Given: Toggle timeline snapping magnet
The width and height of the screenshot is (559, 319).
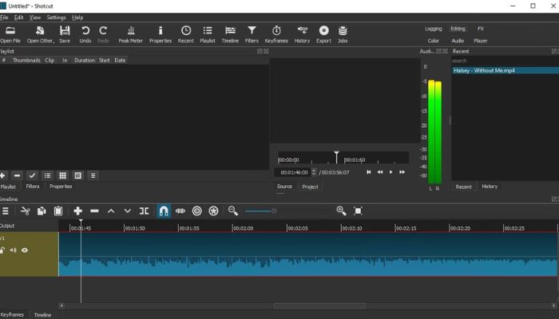Looking at the screenshot, I should click(x=164, y=211).
